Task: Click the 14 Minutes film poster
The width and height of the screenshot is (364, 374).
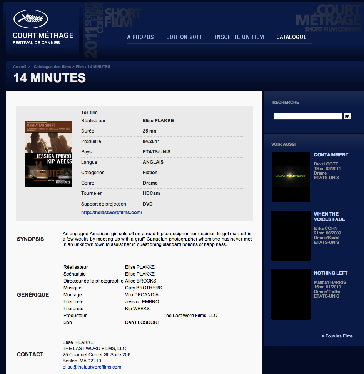Action: pyautogui.click(x=48, y=154)
